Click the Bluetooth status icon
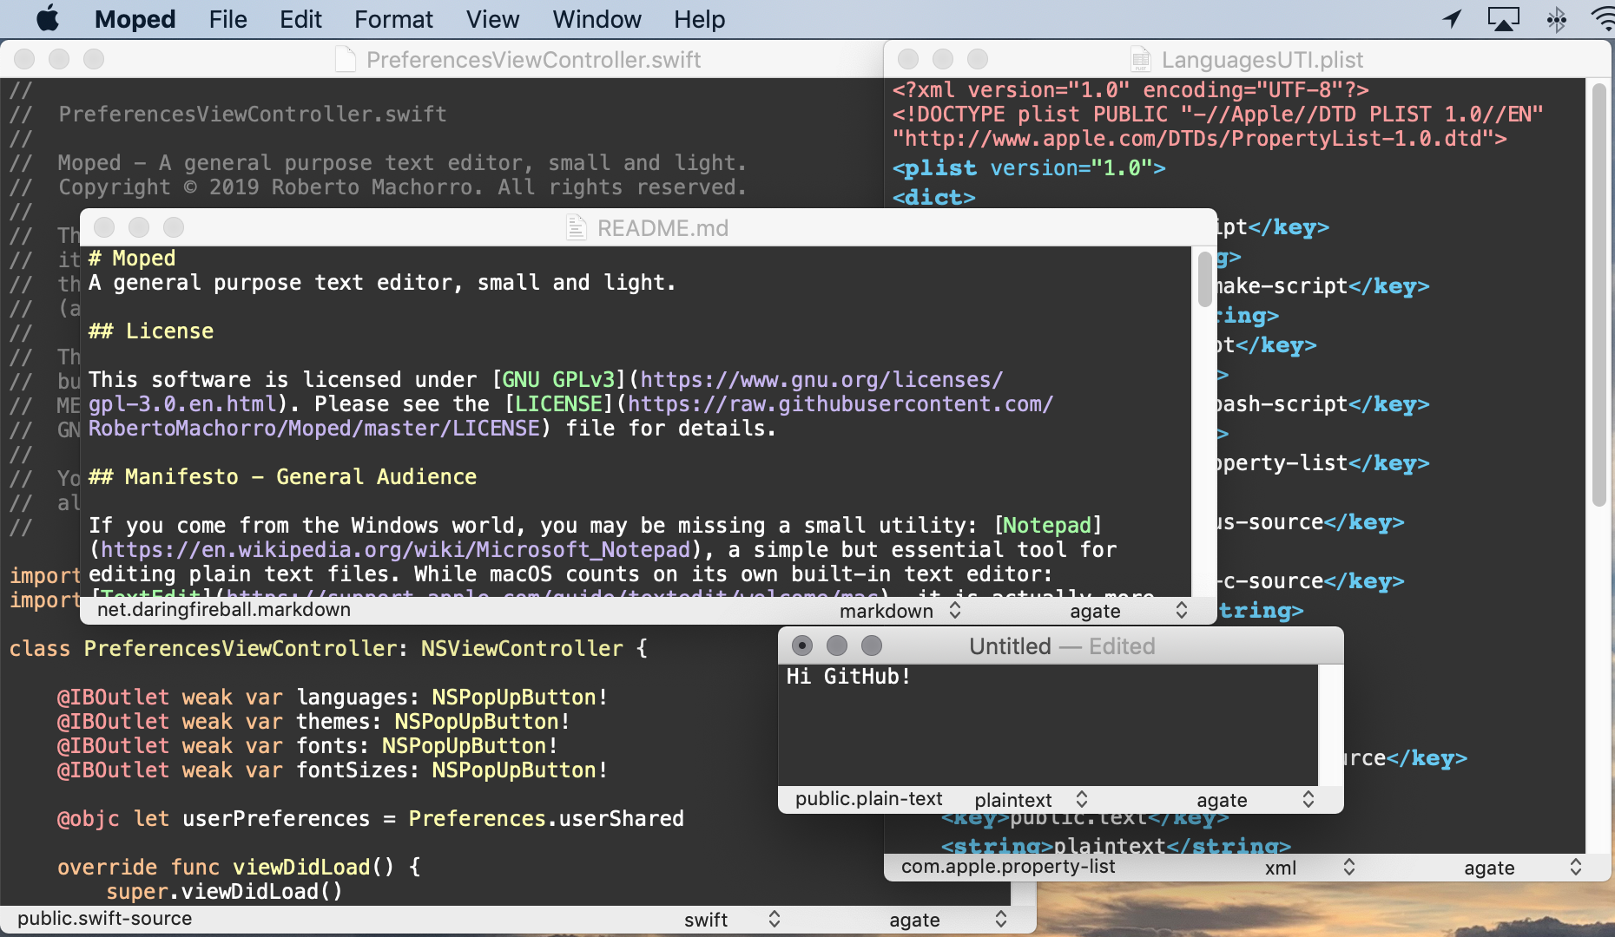The height and width of the screenshot is (937, 1615). pyautogui.click(x=1556, y=18)
